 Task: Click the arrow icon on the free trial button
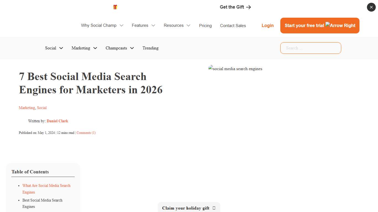(340, 25)
